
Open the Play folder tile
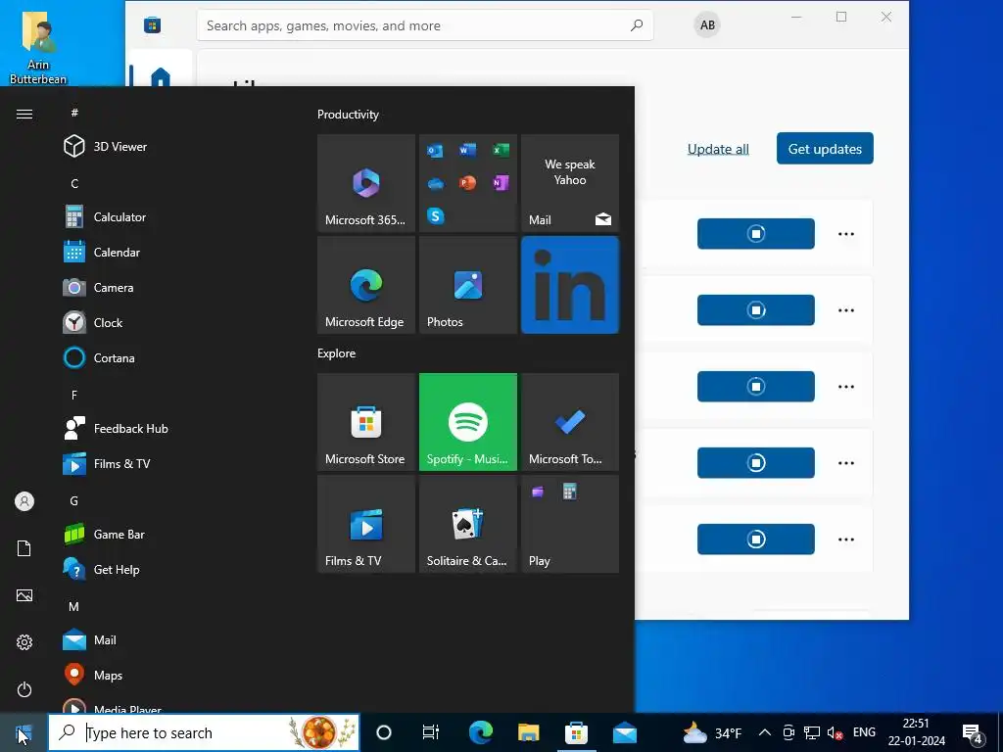(x=570, y=524)
